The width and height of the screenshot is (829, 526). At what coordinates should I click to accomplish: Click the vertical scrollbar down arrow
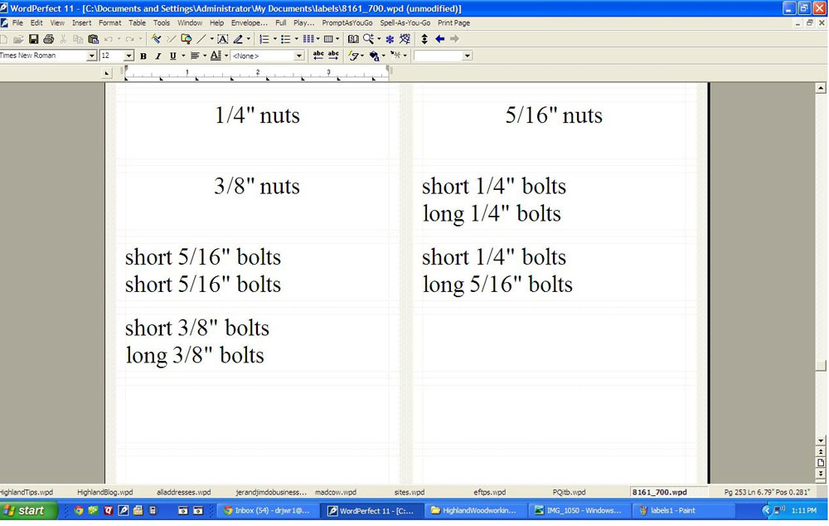click(821, 441)
